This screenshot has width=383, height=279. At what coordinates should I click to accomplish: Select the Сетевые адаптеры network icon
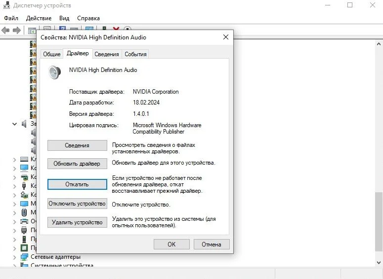click(24, 257)
